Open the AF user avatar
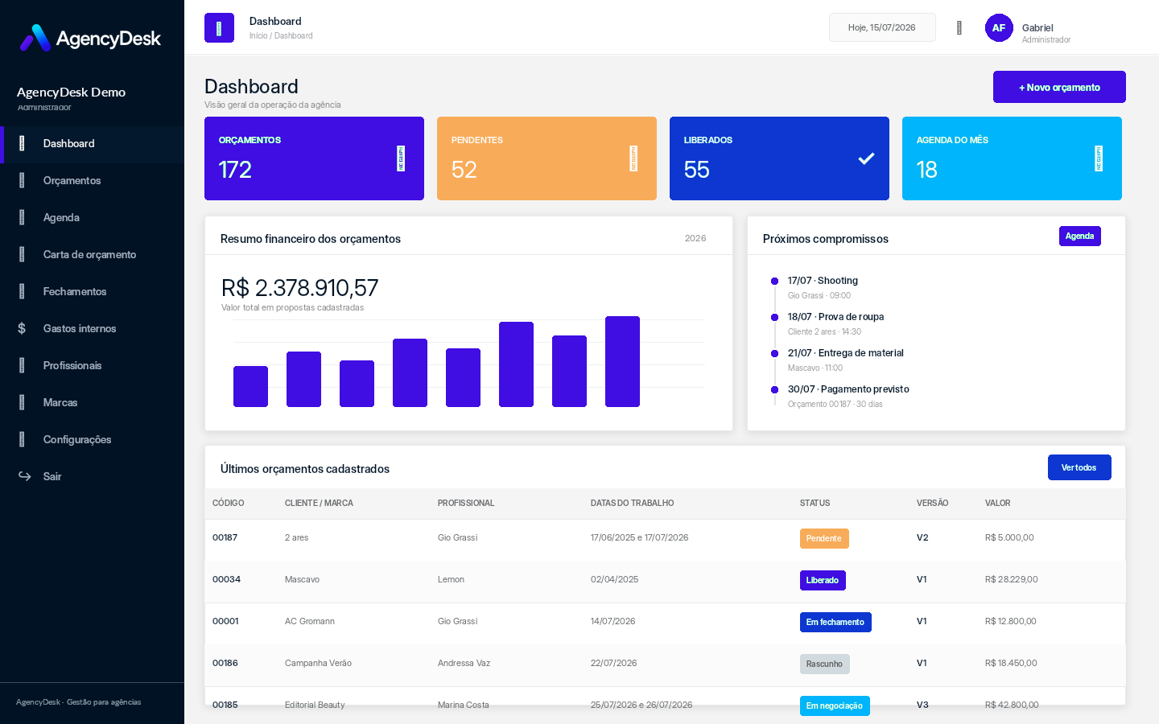 999,27
